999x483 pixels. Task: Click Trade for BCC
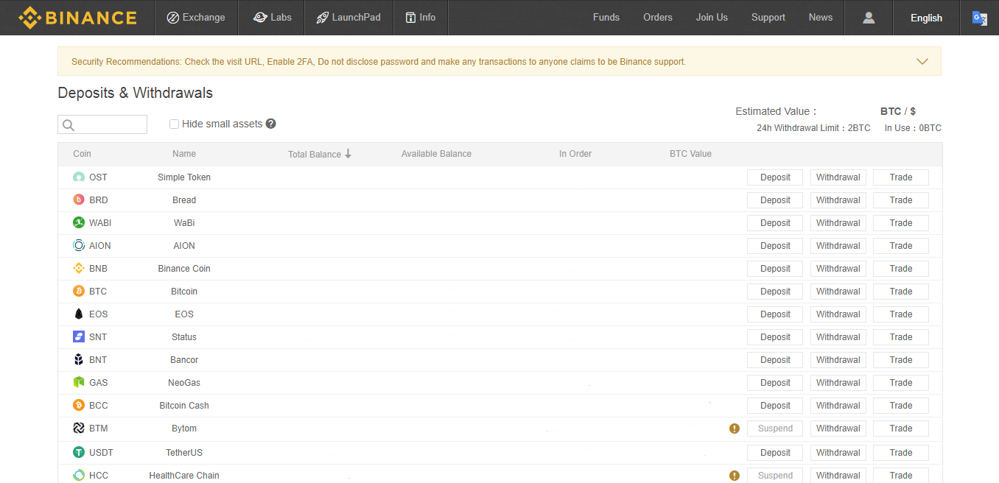[x=901, y=406]
